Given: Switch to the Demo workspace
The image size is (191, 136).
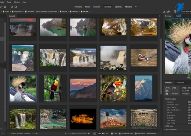Looking at the screenshot, I should [x=88, y=7].
